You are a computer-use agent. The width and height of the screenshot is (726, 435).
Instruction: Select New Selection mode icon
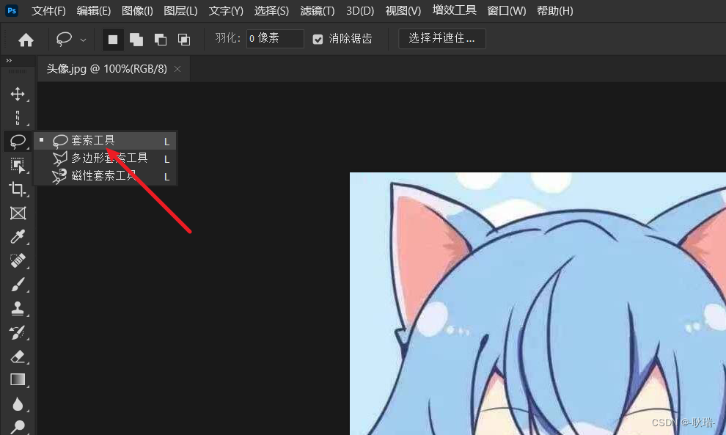click(113, 40)
